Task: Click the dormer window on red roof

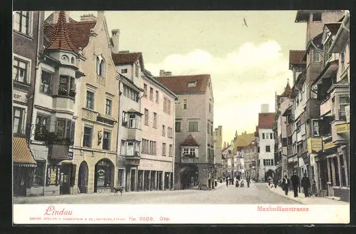Action: coord(192,84)
